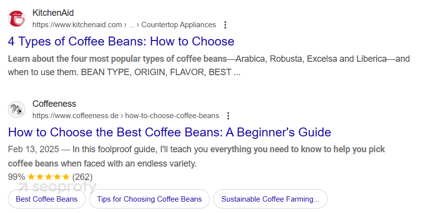Open 'How to Choose the Best Coffee Beans' guide
433x213 pixels.
pyautogui.click(x=170, y=132)
